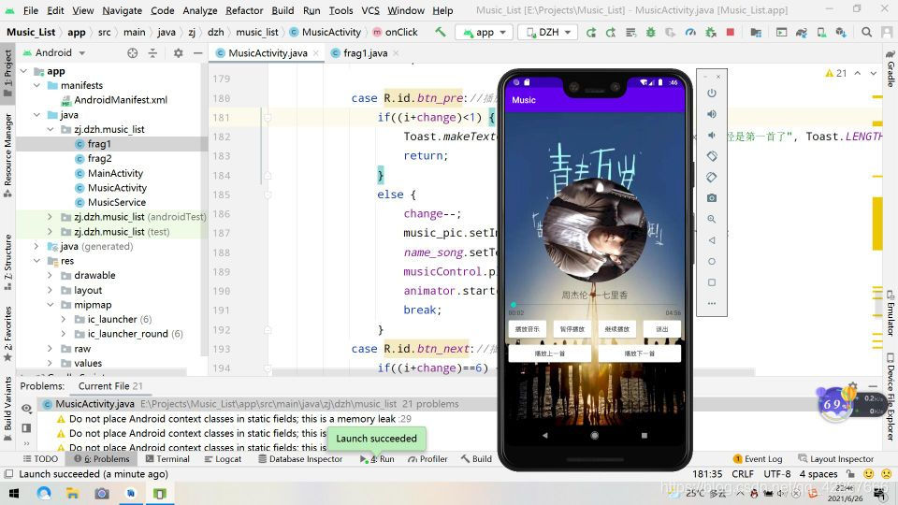This screenshot has width=898, height=505.
Task: Open the app run configuration dropdown
Action: coord(484,32)
